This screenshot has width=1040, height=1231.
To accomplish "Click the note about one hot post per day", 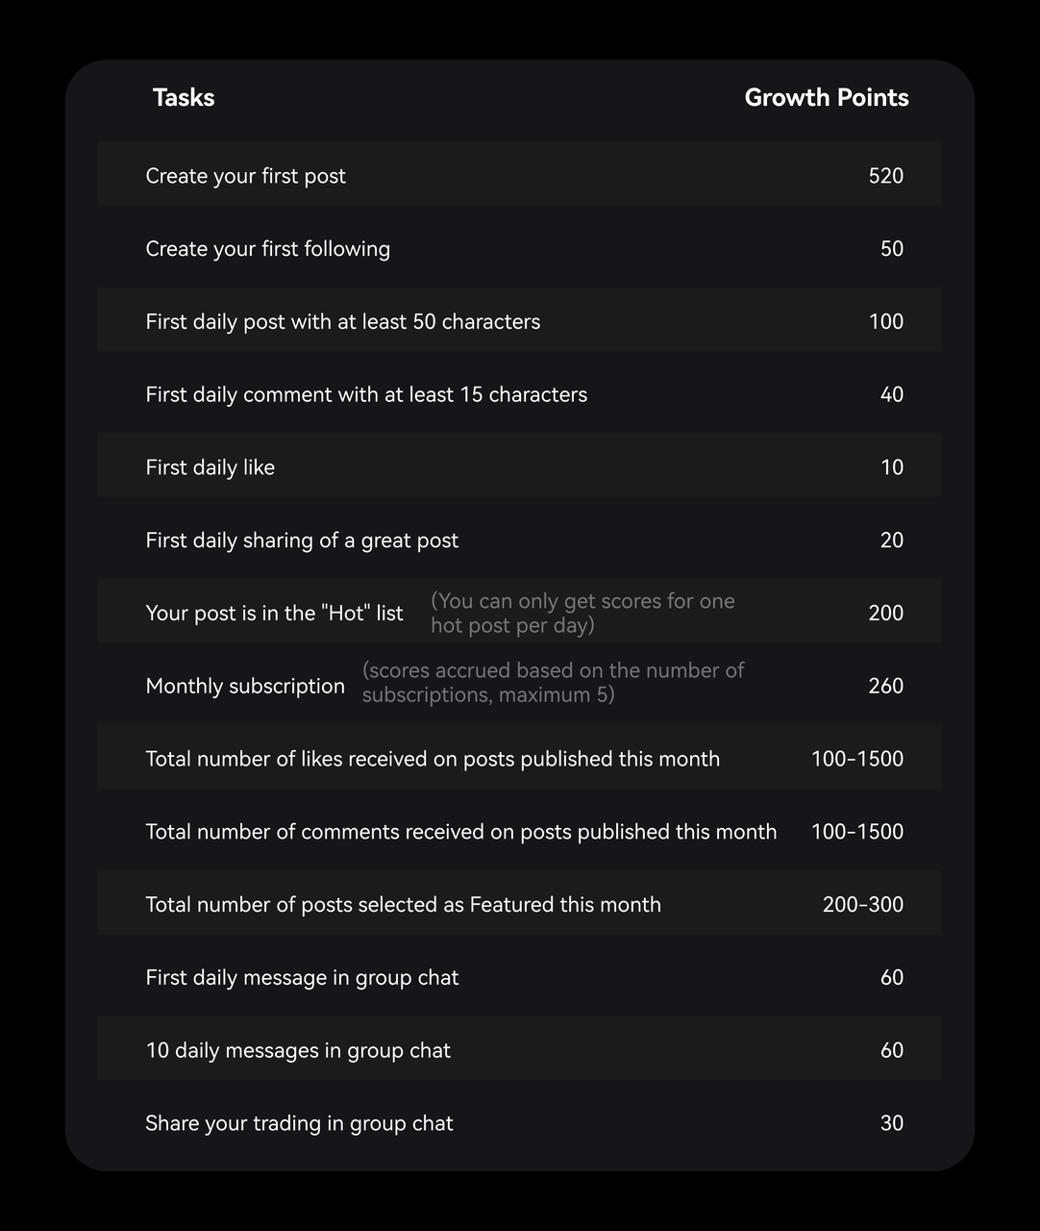I will (582, 614).
